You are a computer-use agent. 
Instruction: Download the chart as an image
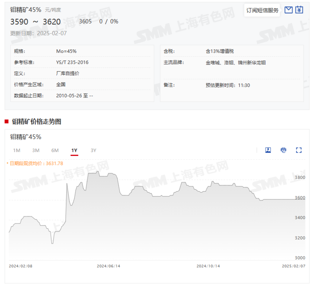point(268,150)
